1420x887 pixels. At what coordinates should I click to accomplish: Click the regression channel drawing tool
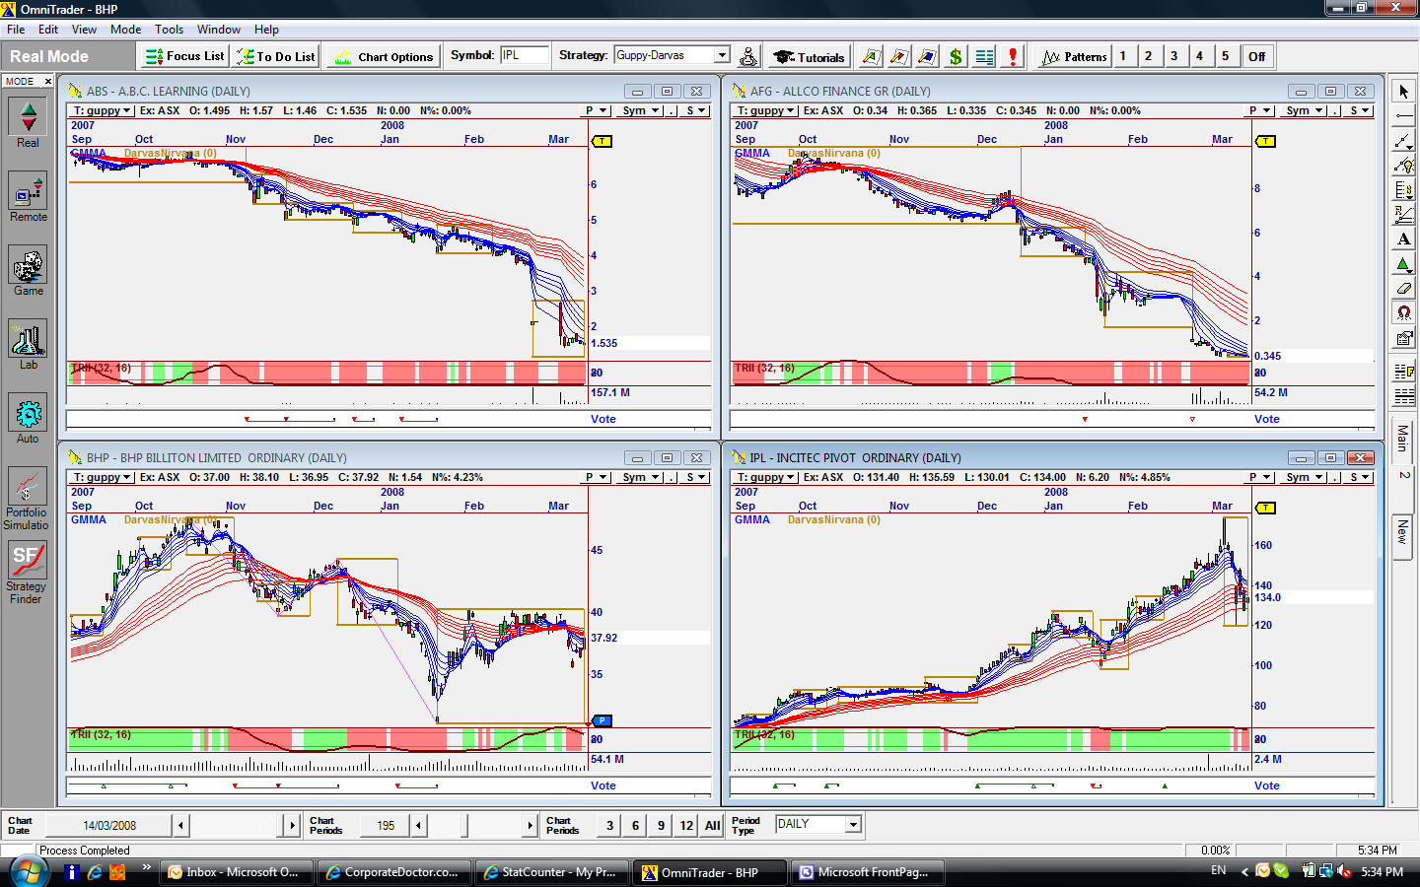[x=1403, y=215]
